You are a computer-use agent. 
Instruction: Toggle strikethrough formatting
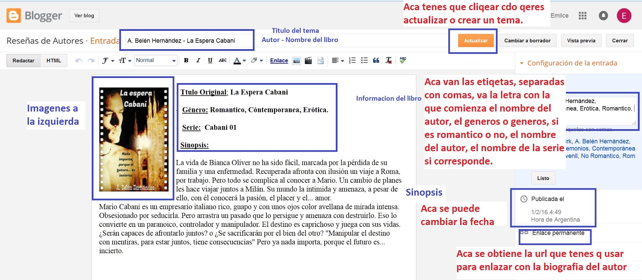pyautogui.click(x=223, y=60)
